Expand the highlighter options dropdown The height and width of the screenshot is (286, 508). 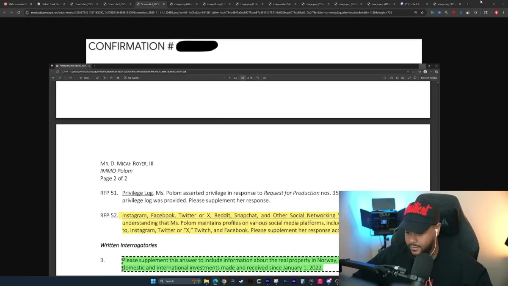[75, 78]
